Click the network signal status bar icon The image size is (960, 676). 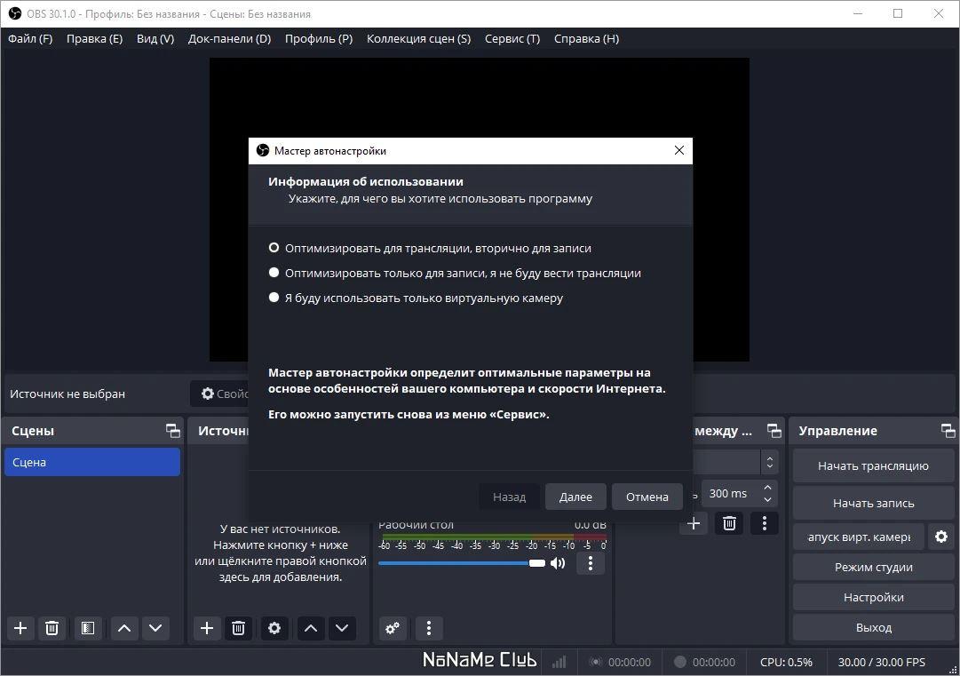click(x=559, y=662)
